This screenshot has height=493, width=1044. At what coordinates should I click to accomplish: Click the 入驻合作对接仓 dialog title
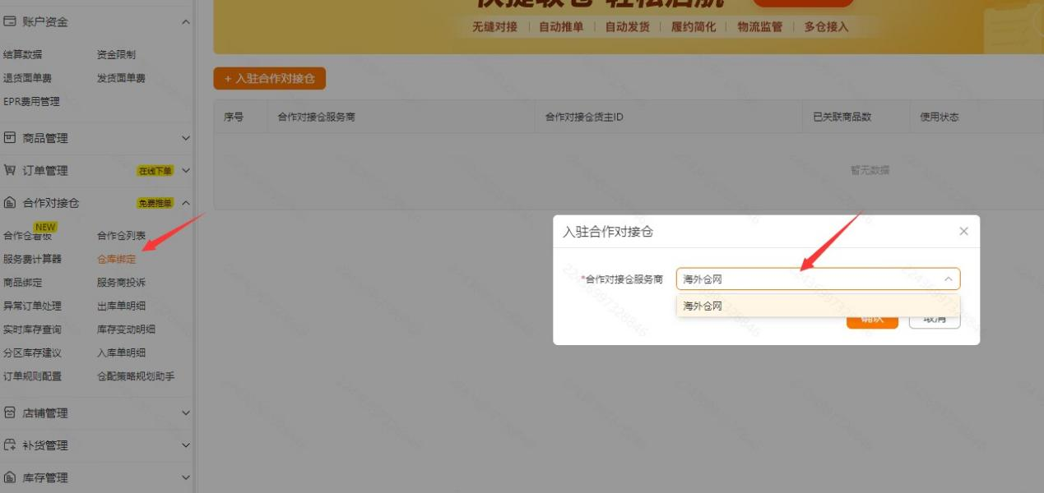click(608, 233)
